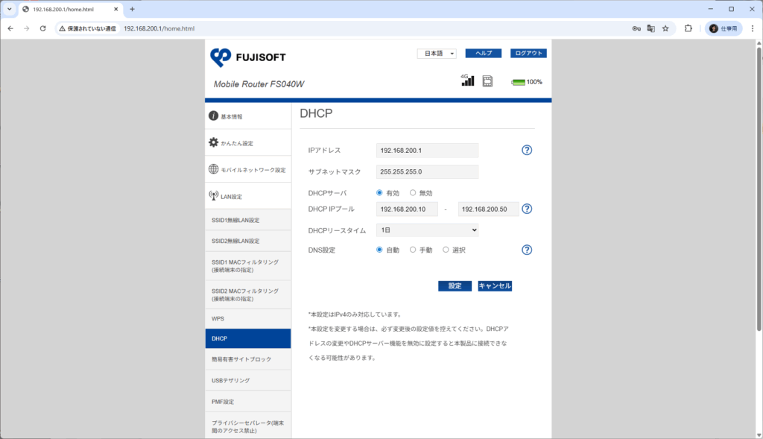Click the help icon beside IPアドレス field
The image size is (763, 439).
pyautogui.click(x=527, y=151)
